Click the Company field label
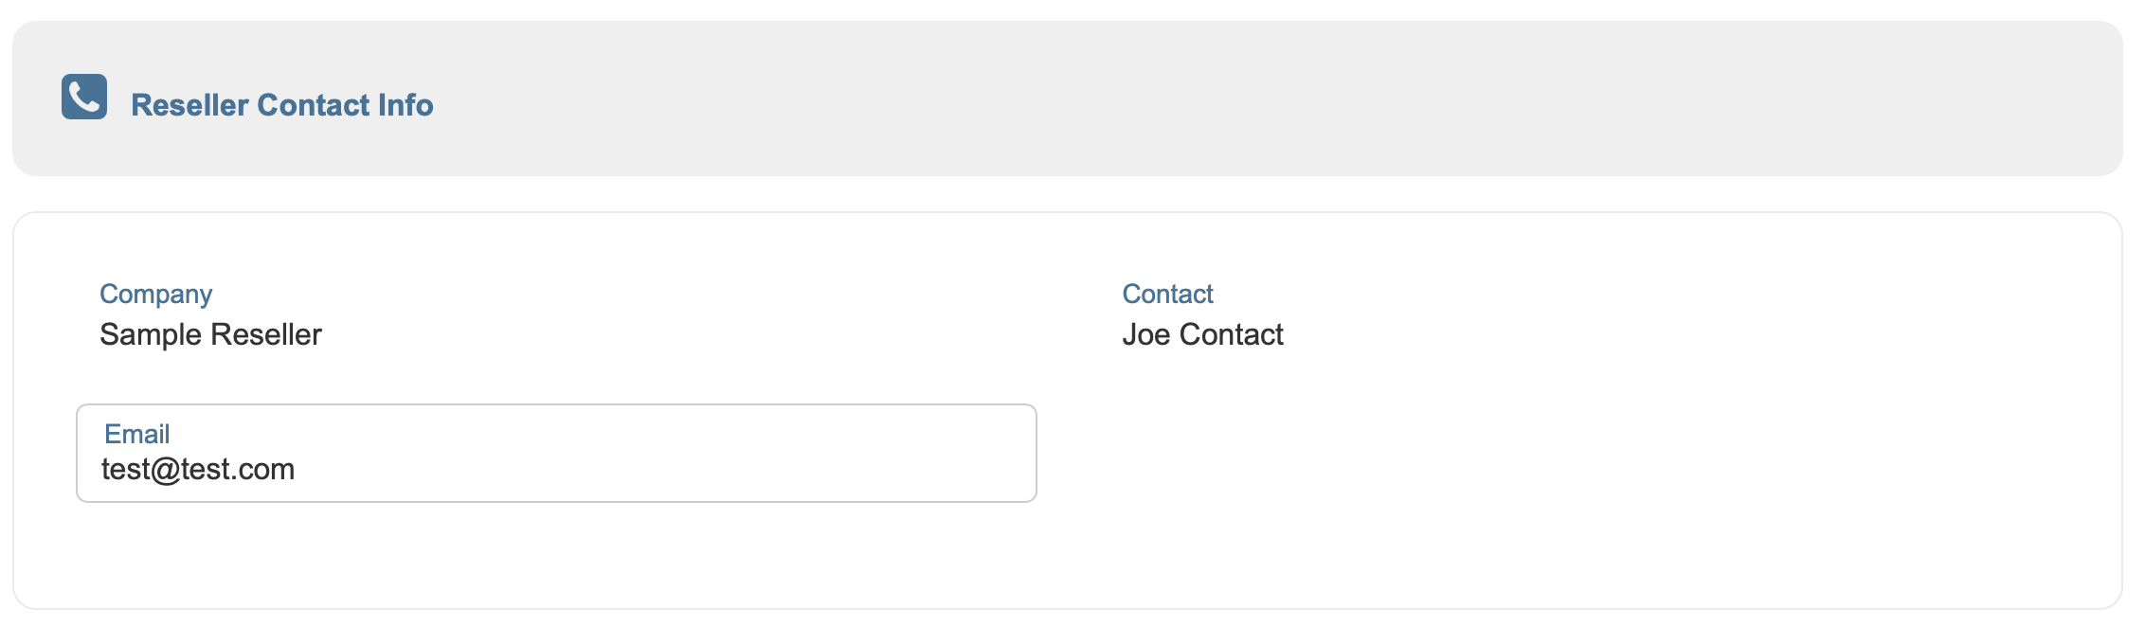 tap(155, 295)
